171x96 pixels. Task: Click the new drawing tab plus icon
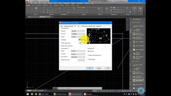click(52, 17)
